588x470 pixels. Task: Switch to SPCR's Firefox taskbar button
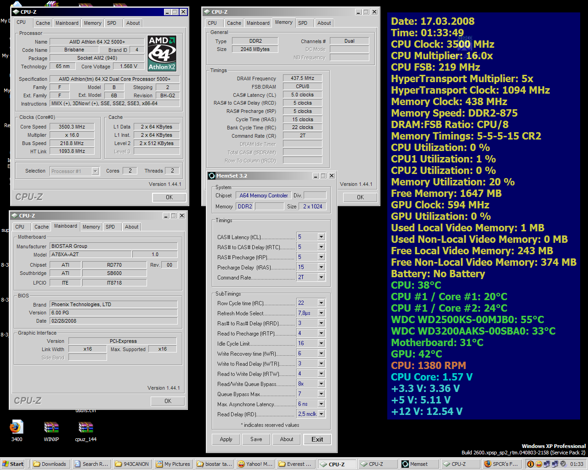pyautogui.click(x=501, y=464)
